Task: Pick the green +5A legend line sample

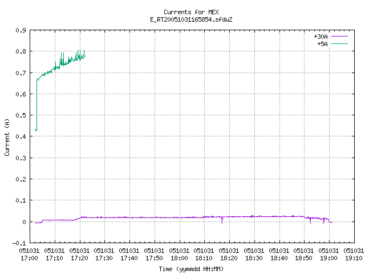Action: 339,43
